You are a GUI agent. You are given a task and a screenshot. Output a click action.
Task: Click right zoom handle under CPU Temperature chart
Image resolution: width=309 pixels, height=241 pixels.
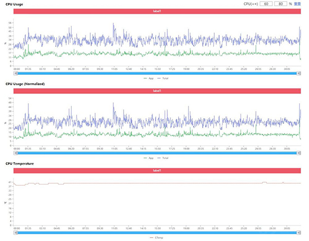point(299,232)
